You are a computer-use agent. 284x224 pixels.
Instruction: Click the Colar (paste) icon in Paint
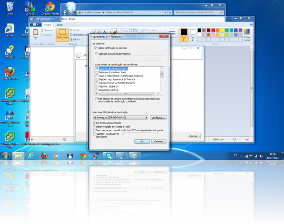(x=35, y=32)
